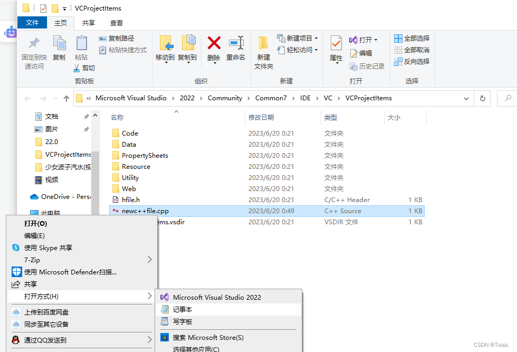Click the Back navigation arrow
The width and height of the screenshot is (517, 352).
click(x=27, y=98)
